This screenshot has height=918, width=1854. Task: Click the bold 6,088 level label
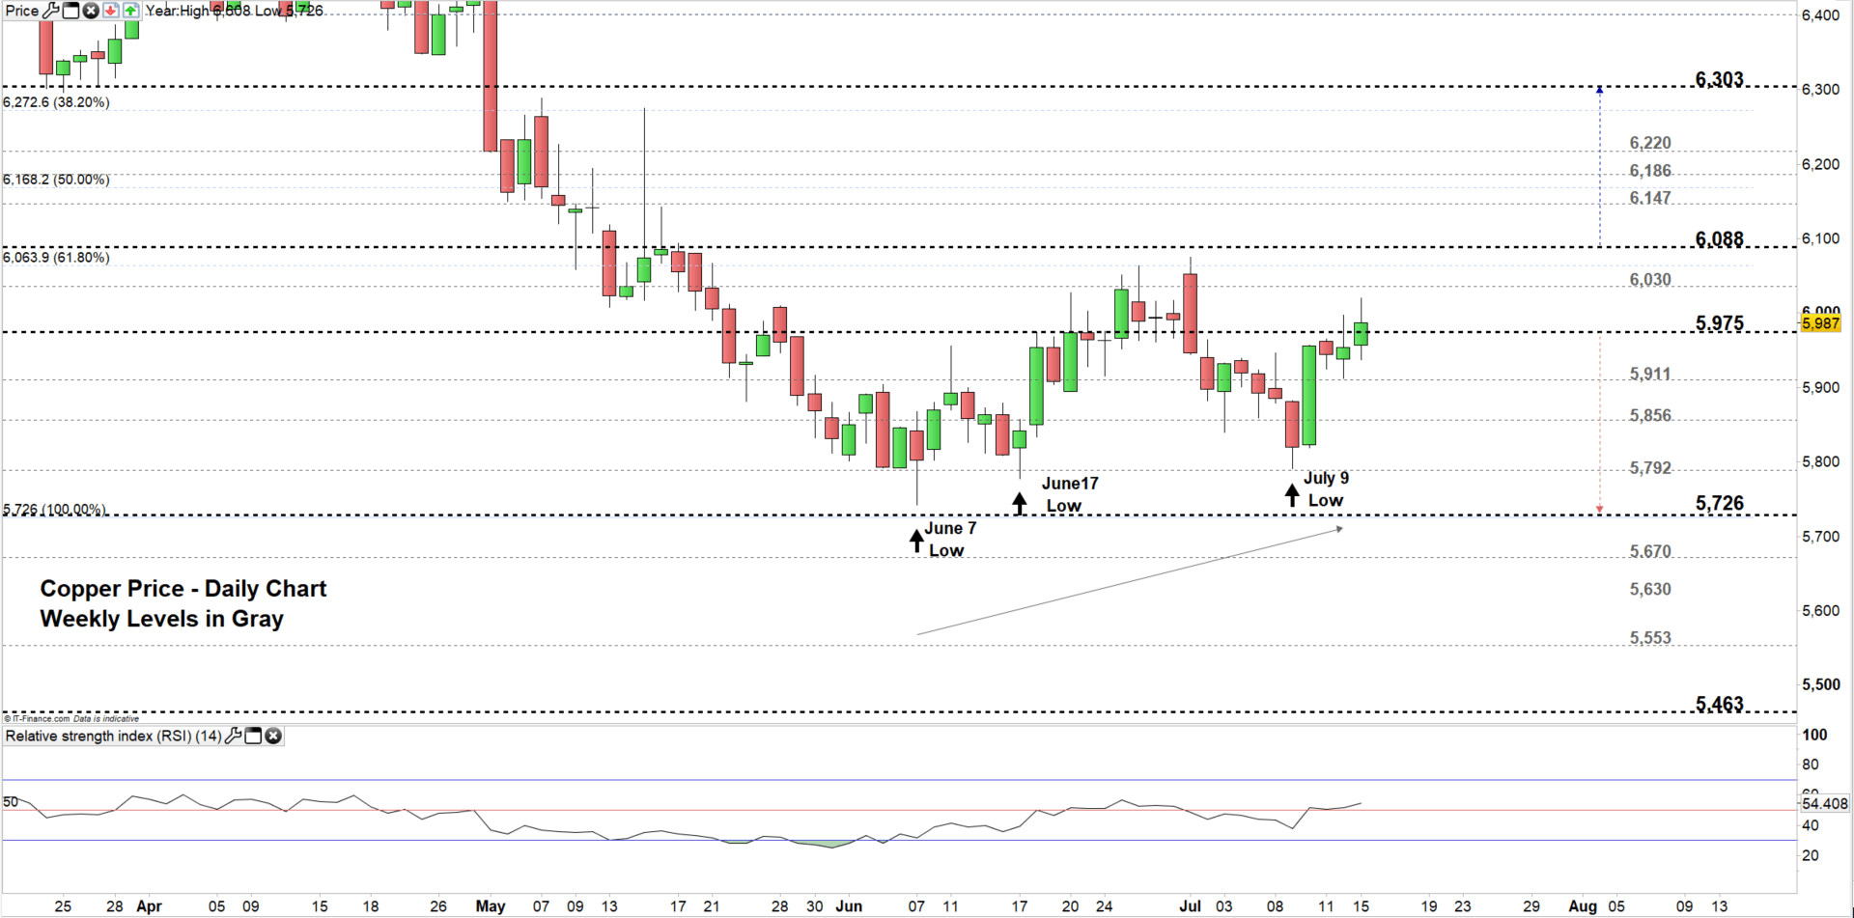[x=1720, y=238]
